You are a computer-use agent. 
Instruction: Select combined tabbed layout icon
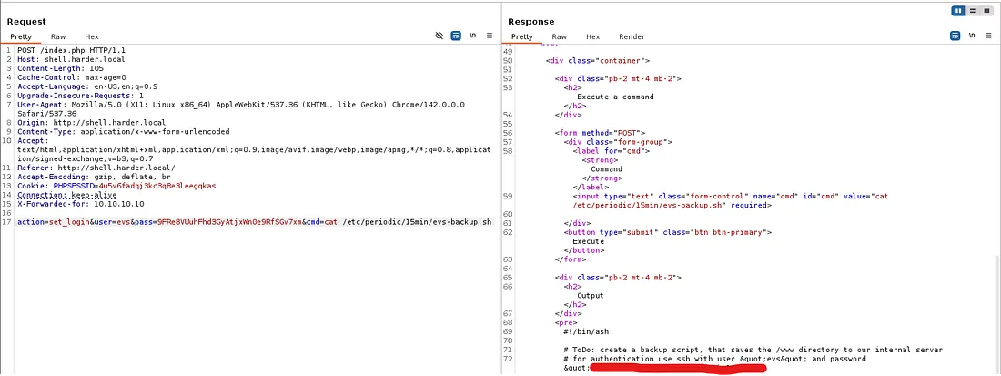point(986,10)
